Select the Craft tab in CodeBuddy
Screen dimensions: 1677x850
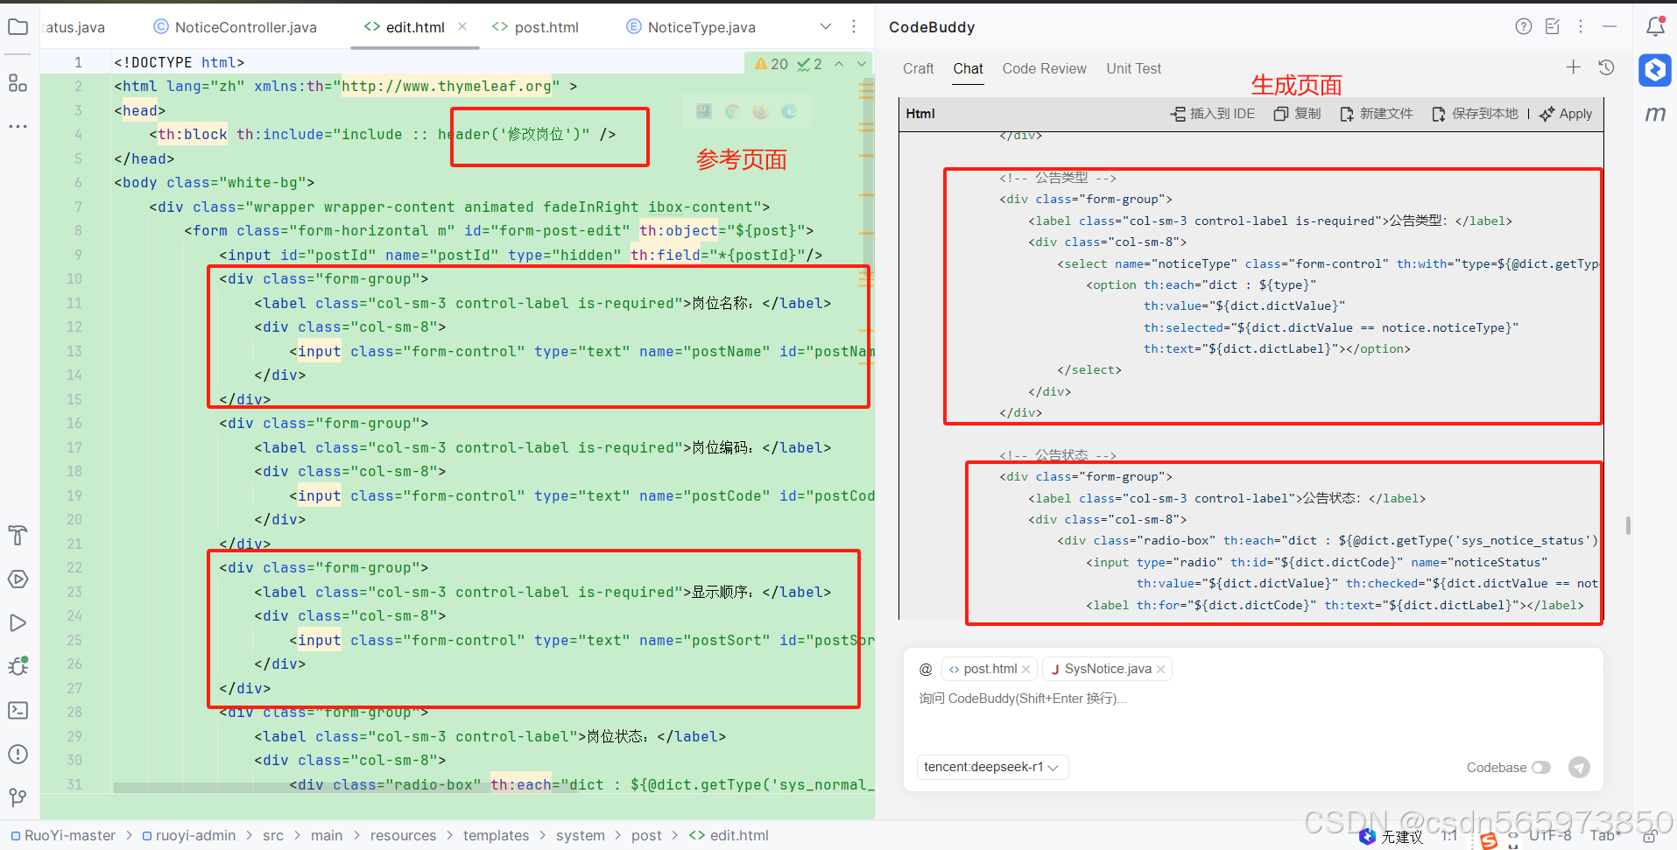coord(919,68)
